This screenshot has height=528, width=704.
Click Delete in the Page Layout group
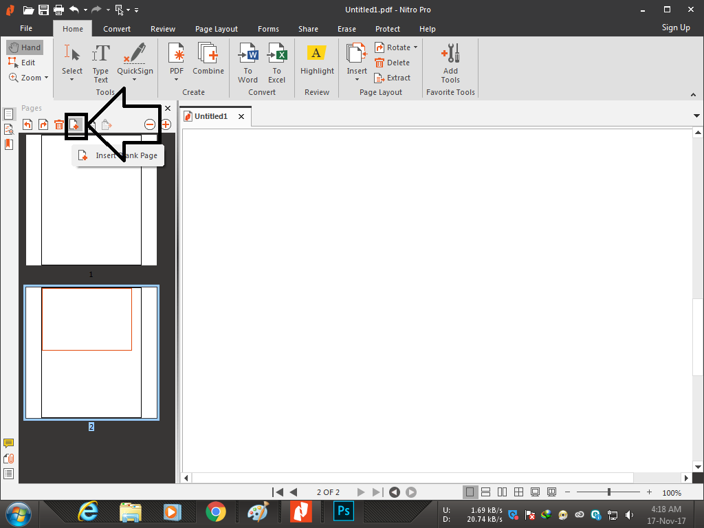392,63
